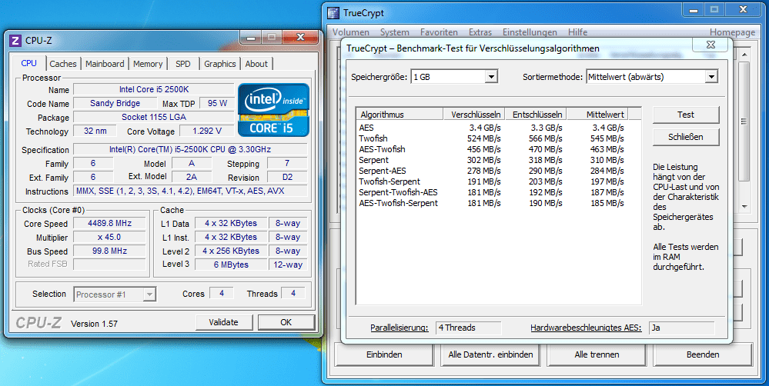Open the Sortiermethode dropdown
This screenshot has height=386, width=769.
pos(711,76)
